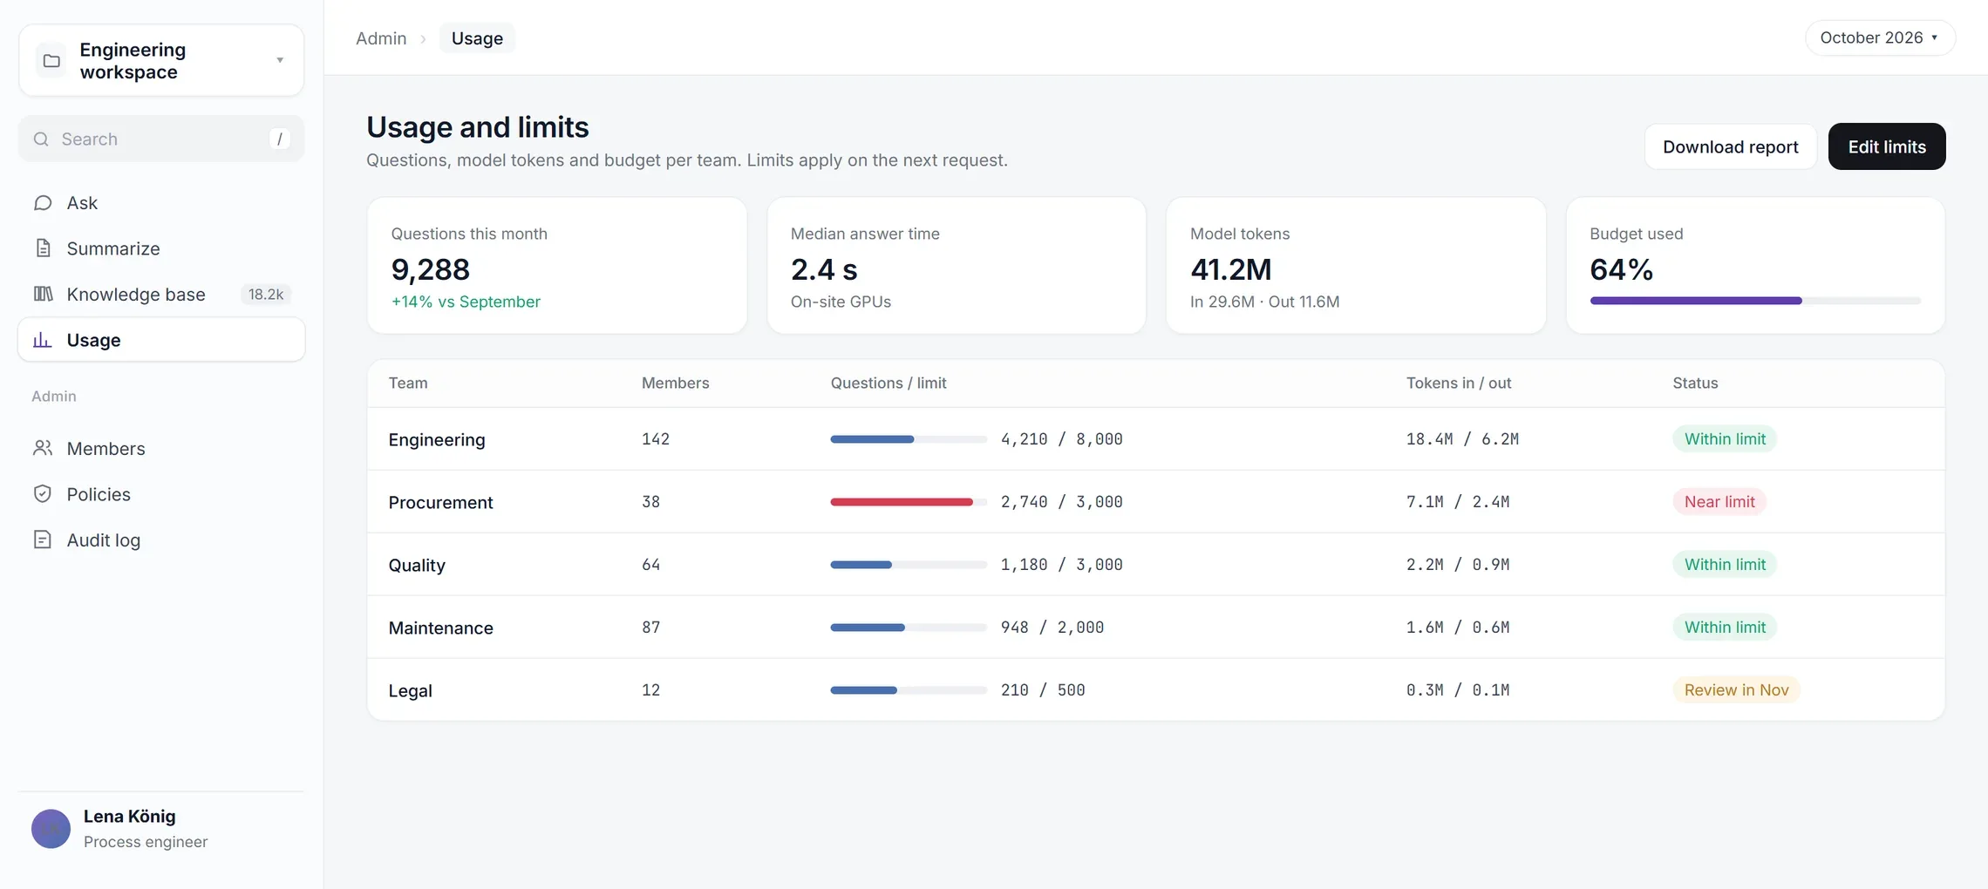Click the Tokens in / out column header
Image resolution: width=1988 pixels, height=889 pixels.
1459,383
